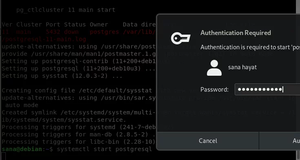Click the 'Creating config file /etc/default/sysstat' line
Screen dimensions: 300x160
point(77,90)
